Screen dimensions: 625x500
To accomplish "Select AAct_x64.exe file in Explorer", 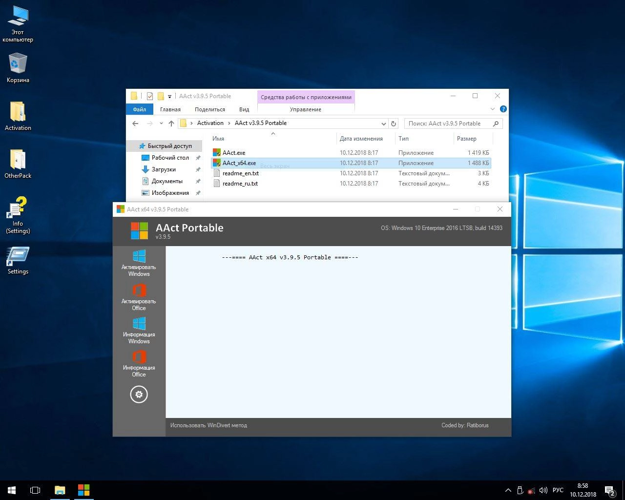I will pyautogui.click(x=351, y=163).
